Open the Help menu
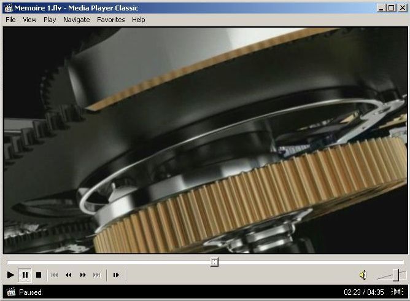Screen dimensions: 410x301 pos(138,20)
